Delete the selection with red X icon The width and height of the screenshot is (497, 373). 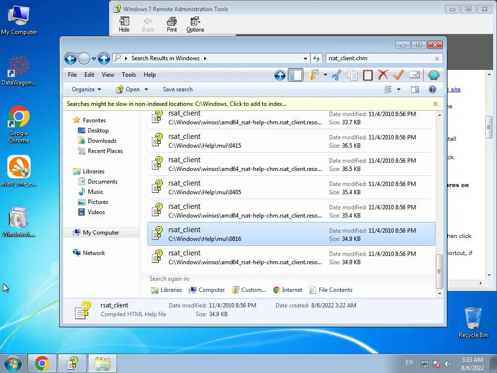(383, 75)
